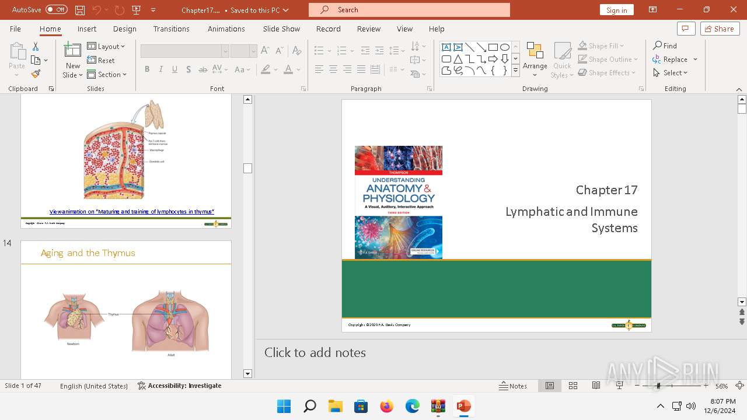
Task: Click the Save icon in title bar
Action: 80,10
